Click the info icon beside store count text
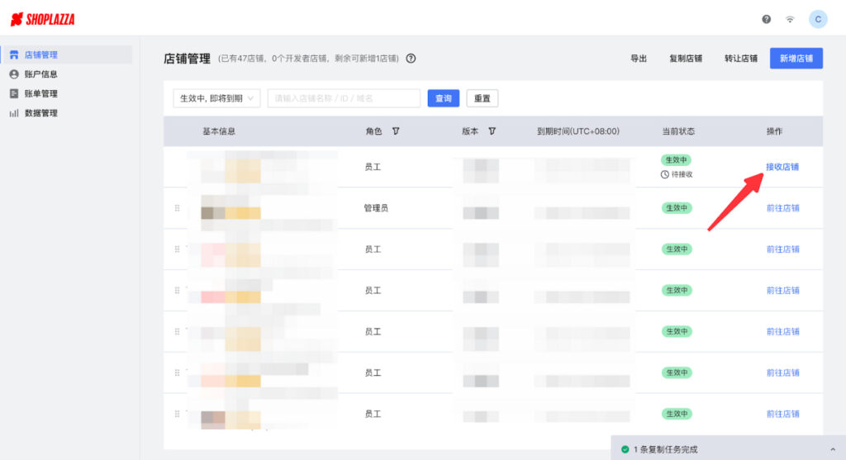This screenshot has height=460, width=846. pos(411,59)
